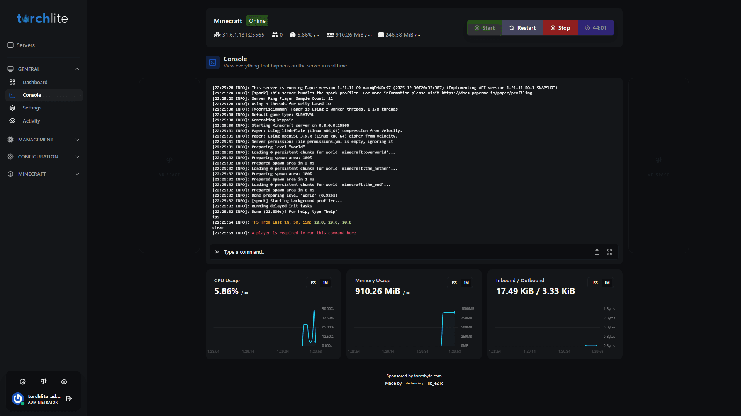This screenshot has height=416, width=741.
Task: Click the CONFIGURATION gear icon
Action: click(10, 157)
